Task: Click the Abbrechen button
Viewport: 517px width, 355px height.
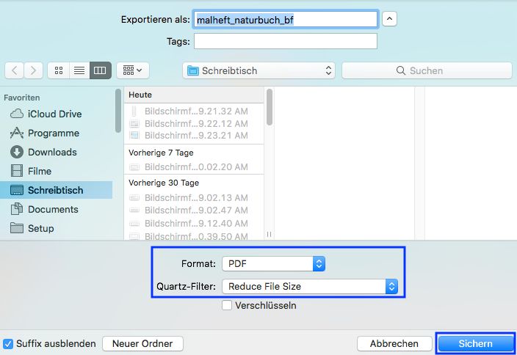Action: [394, 344]
